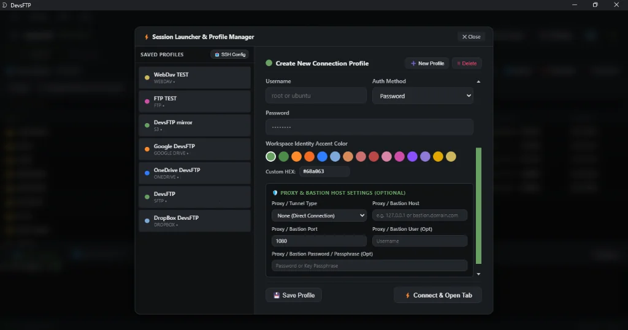Choose the red accent swatch
This screenshot has height=330, width=628.
click(373, 156)
